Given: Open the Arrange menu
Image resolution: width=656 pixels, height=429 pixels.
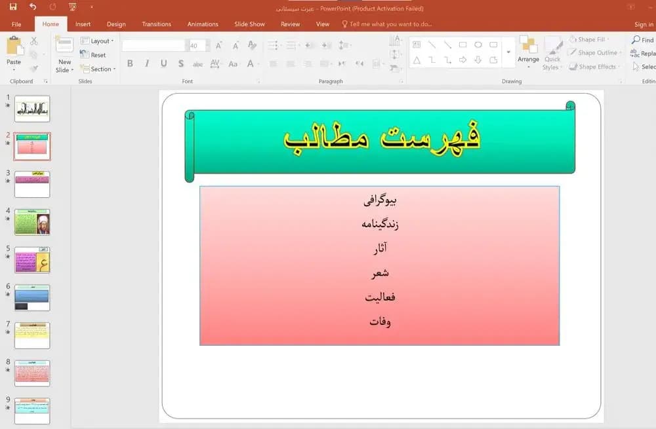Looking at the screenshot, I should pos(528,52).
